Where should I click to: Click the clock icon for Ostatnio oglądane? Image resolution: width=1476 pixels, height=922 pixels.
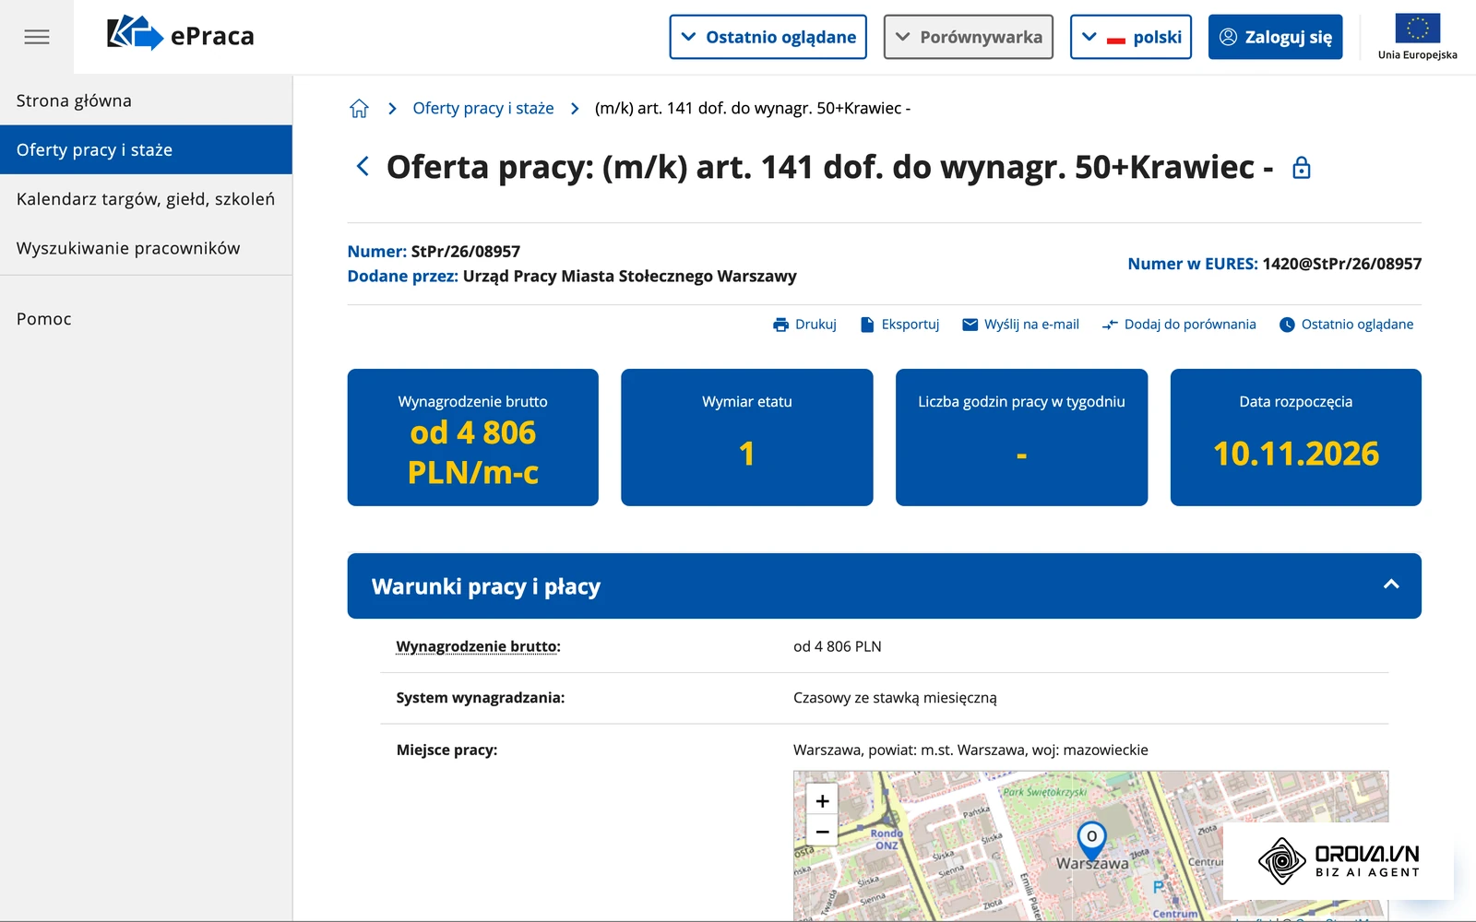point(1287,325)
